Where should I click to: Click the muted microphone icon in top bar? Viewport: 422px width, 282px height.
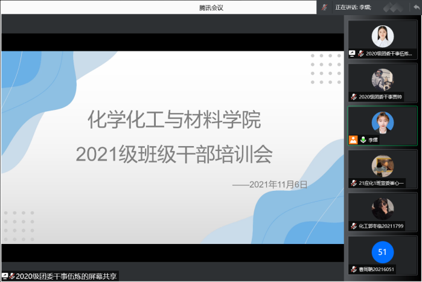point(325,7)
